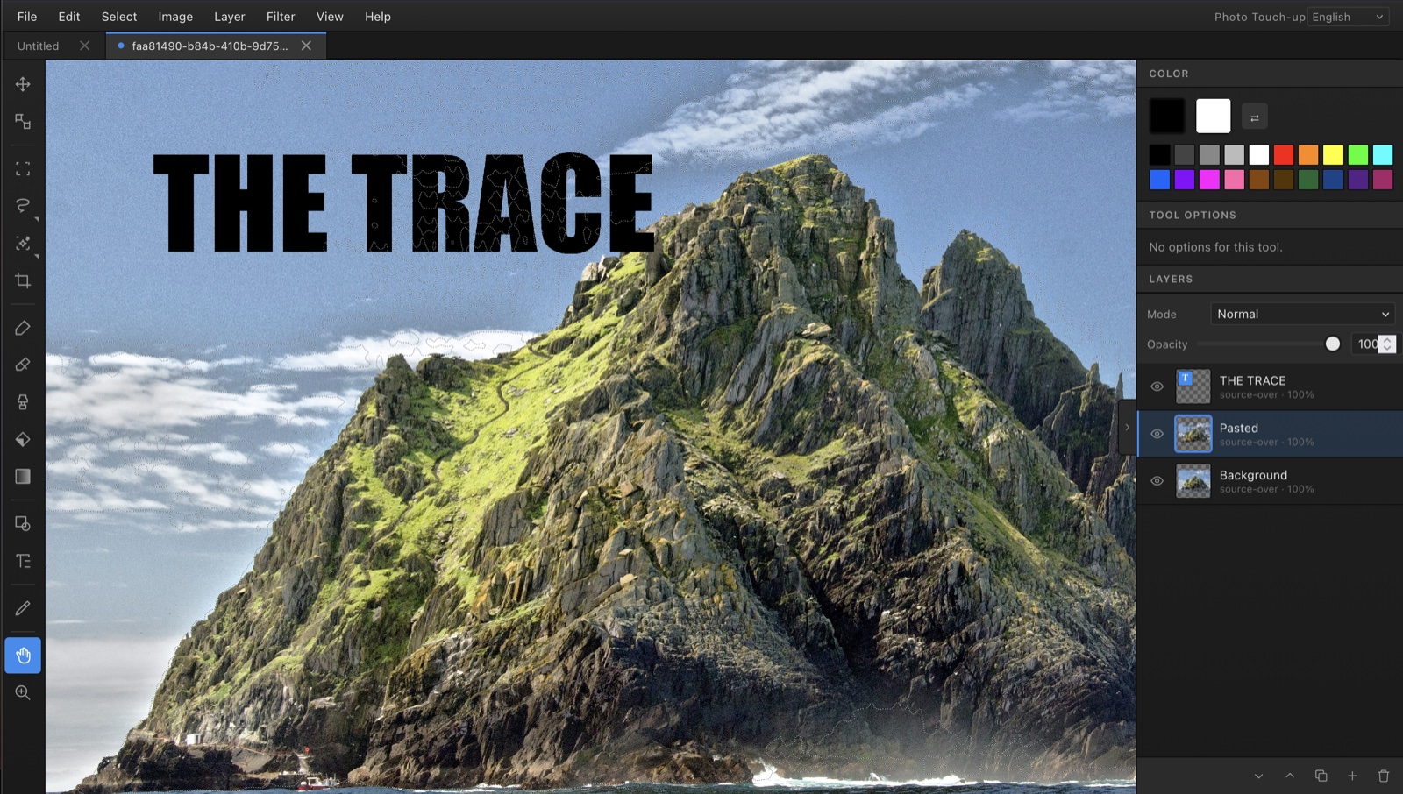Select the Magic Wand tool
Image resolution: width=1403 pixels, height=794 pixels.
tap(23, 243)
